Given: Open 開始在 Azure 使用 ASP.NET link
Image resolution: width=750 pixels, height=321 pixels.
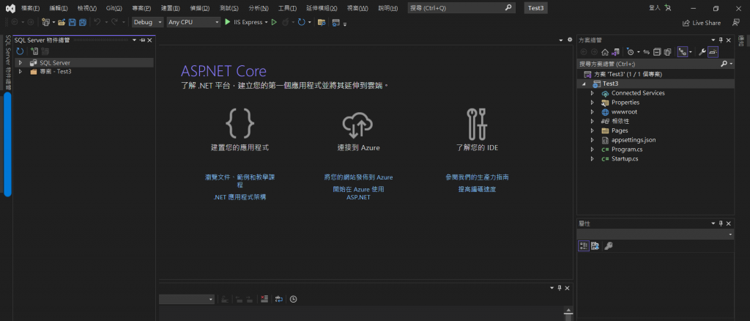Looking at the screenshot, I should point(358,193).
